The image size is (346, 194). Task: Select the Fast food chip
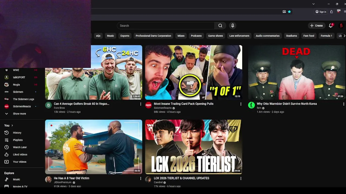pos(309,36)
